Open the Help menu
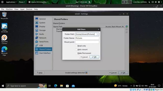163x91 pixels. 36,9
